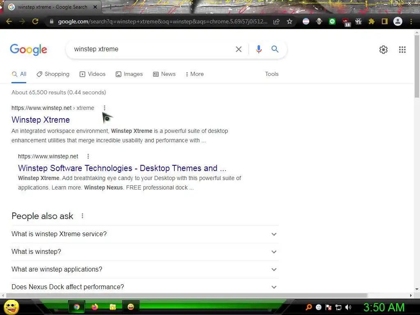This screenshot has width=420, height=315.
Task: Click the share page icon in address bar
Action: [x=276, y=21]
